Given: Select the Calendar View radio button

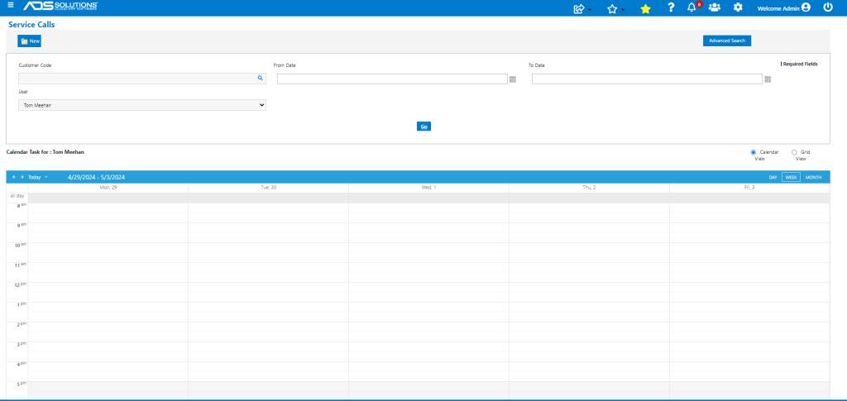Looking at the screenshot, I should point(754,152).
